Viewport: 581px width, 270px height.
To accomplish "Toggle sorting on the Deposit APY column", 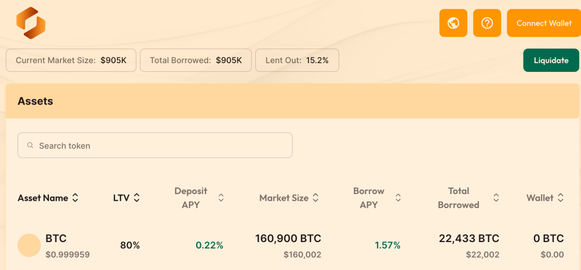I will [x=221, y=198].
